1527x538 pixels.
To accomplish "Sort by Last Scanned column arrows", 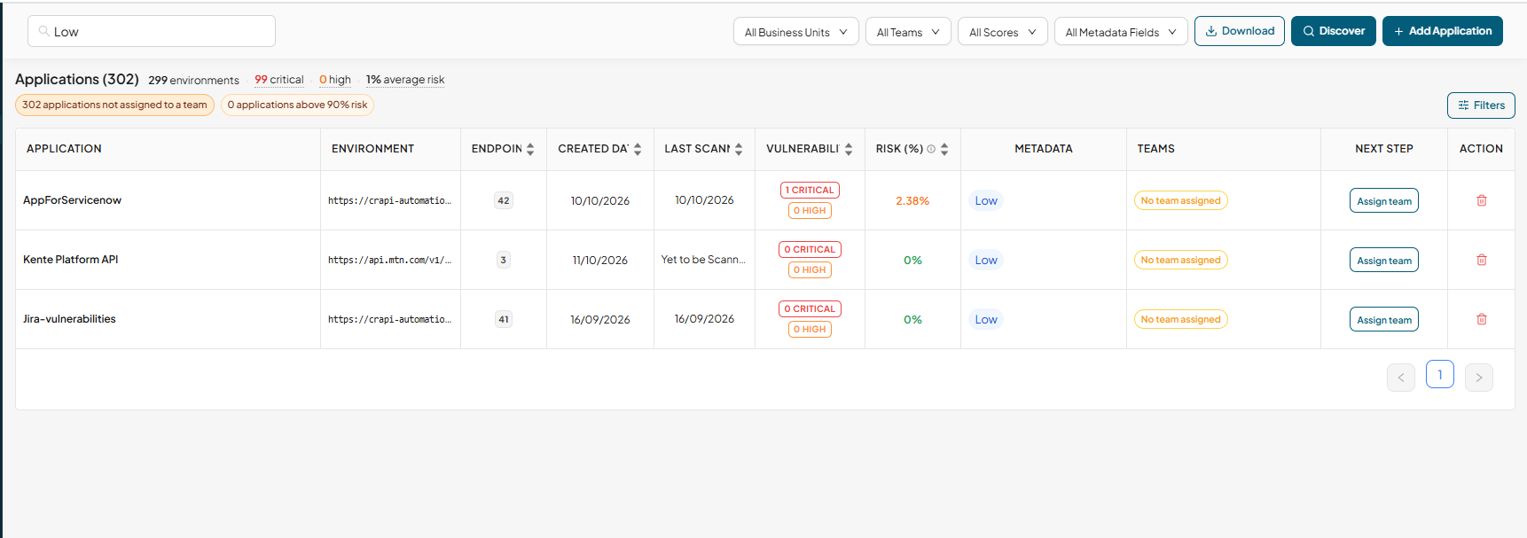I will click(739, 149).
